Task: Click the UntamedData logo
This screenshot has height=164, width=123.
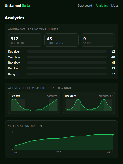Action: point(17,6)
